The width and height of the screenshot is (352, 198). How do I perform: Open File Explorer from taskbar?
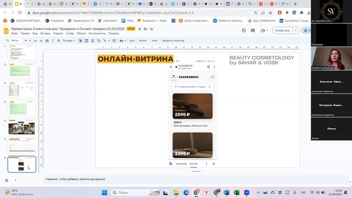coord(176,193)
